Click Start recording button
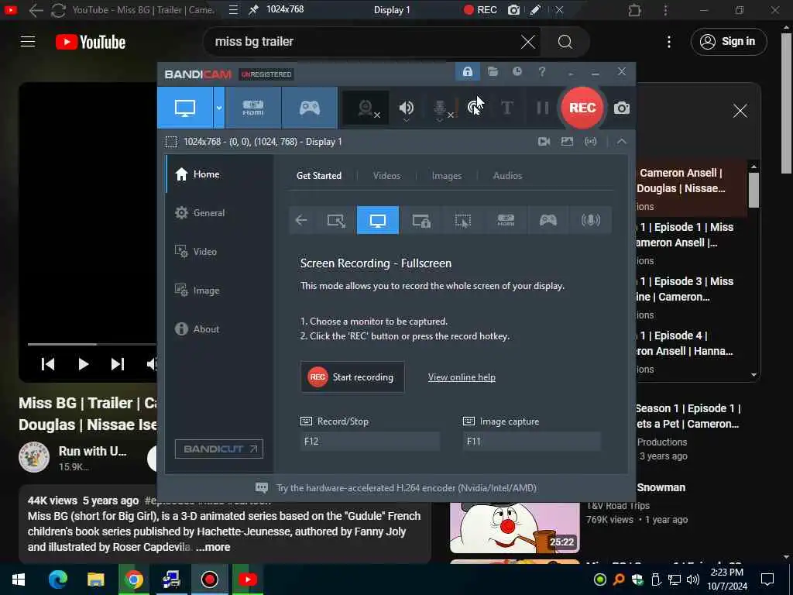Image resolution: width=793 pixels, height=595 pixels. 352,377
